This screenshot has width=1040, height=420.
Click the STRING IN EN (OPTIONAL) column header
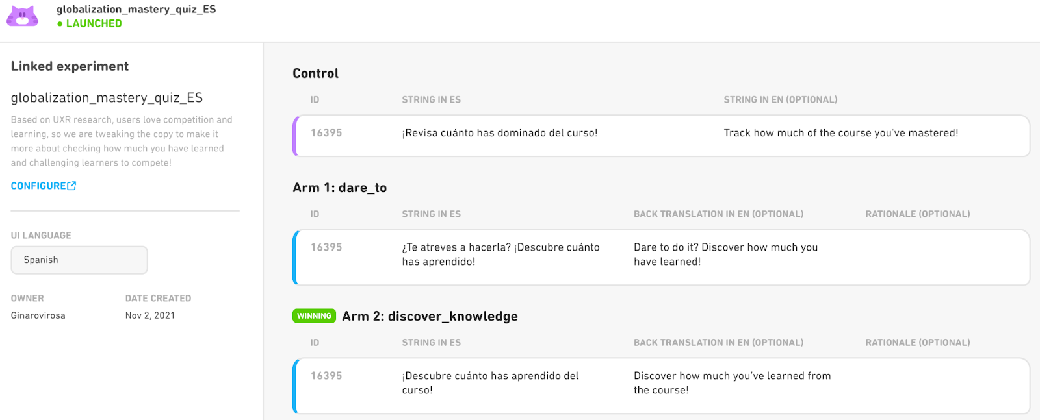[x=781, y=100]
